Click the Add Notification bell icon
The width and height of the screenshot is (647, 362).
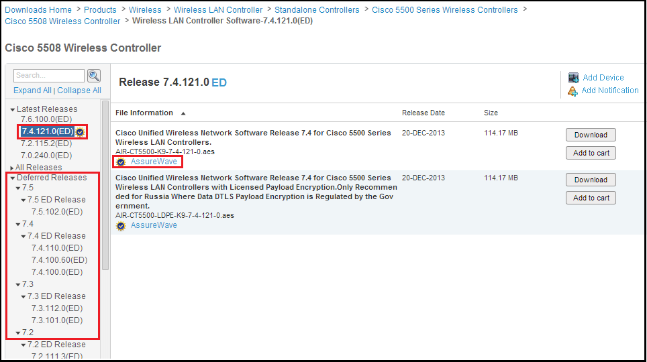point(573,90)
